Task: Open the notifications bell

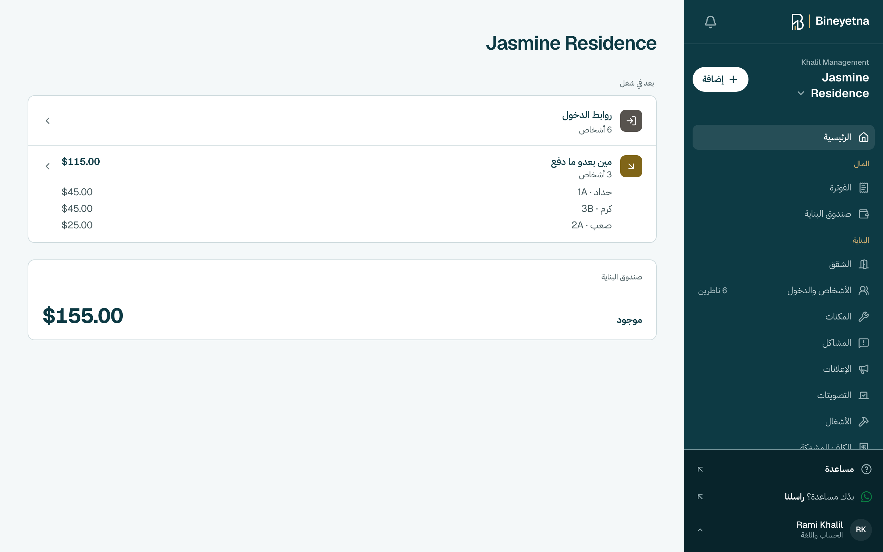Action: click(x=710, y=22)
